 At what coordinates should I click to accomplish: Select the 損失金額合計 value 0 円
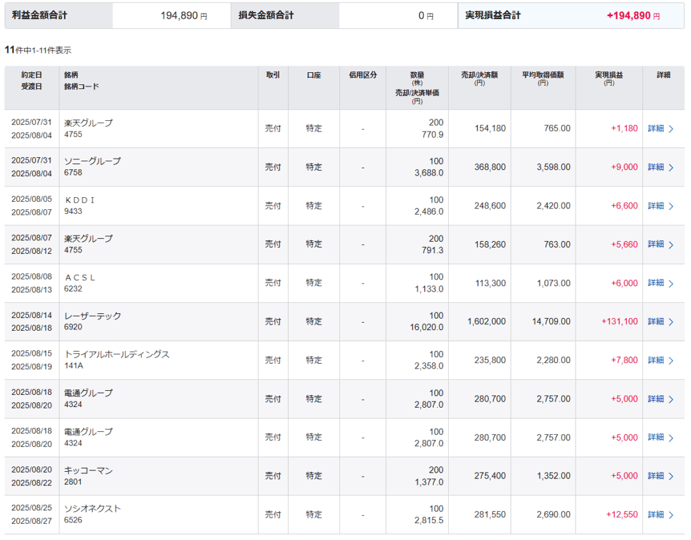click(x=426, y=16)
